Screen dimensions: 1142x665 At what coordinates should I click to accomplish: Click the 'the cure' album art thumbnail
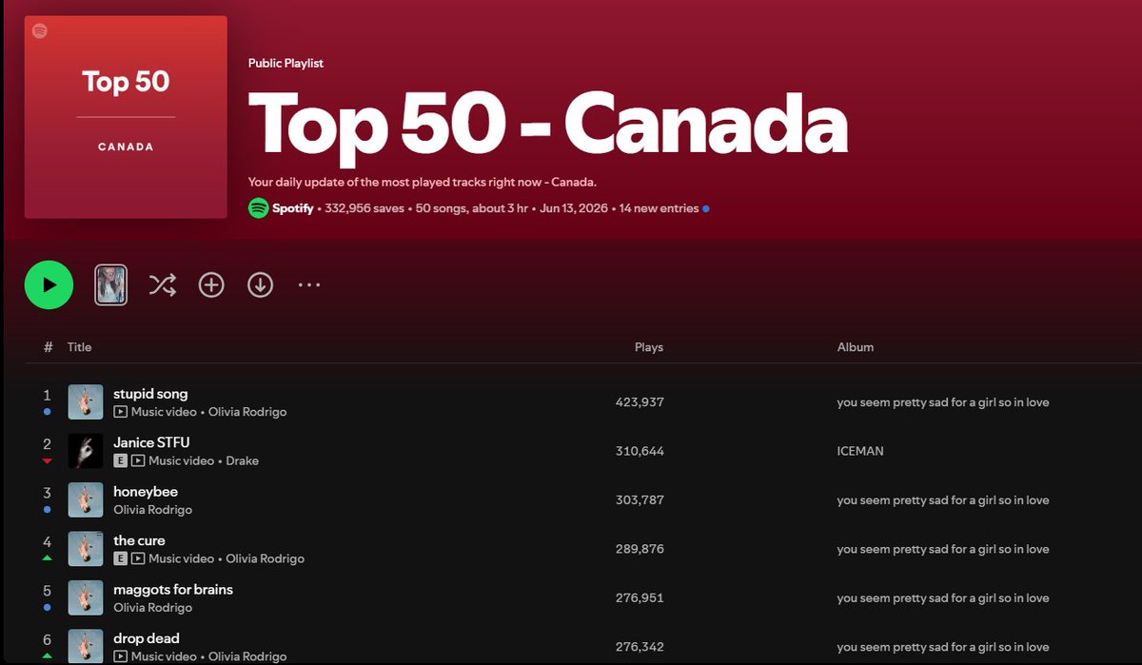pyautogui.click(x=86, y=549)
